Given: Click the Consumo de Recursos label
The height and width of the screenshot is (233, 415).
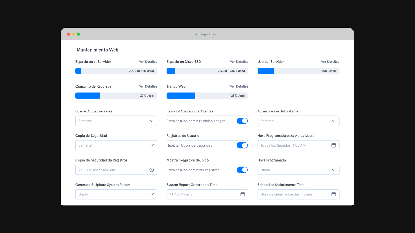Looking at the screenshot, I should tap(93, 86).
